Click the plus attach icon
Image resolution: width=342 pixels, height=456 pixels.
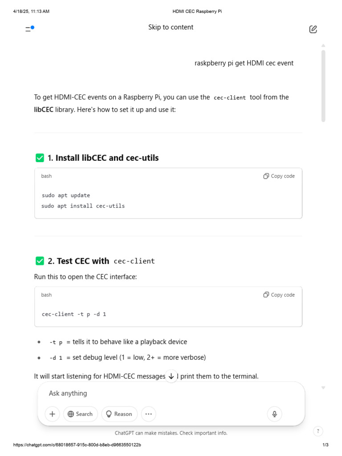click(x=52, y=414)
